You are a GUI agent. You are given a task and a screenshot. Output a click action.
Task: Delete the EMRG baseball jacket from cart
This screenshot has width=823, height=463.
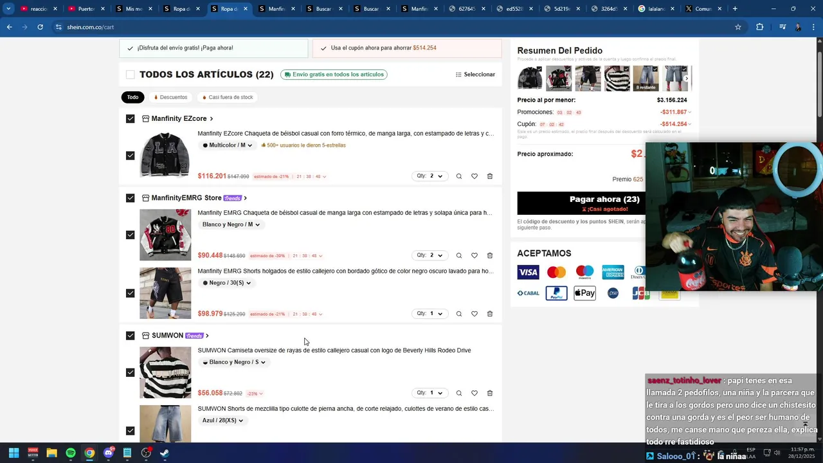(490, 255)
